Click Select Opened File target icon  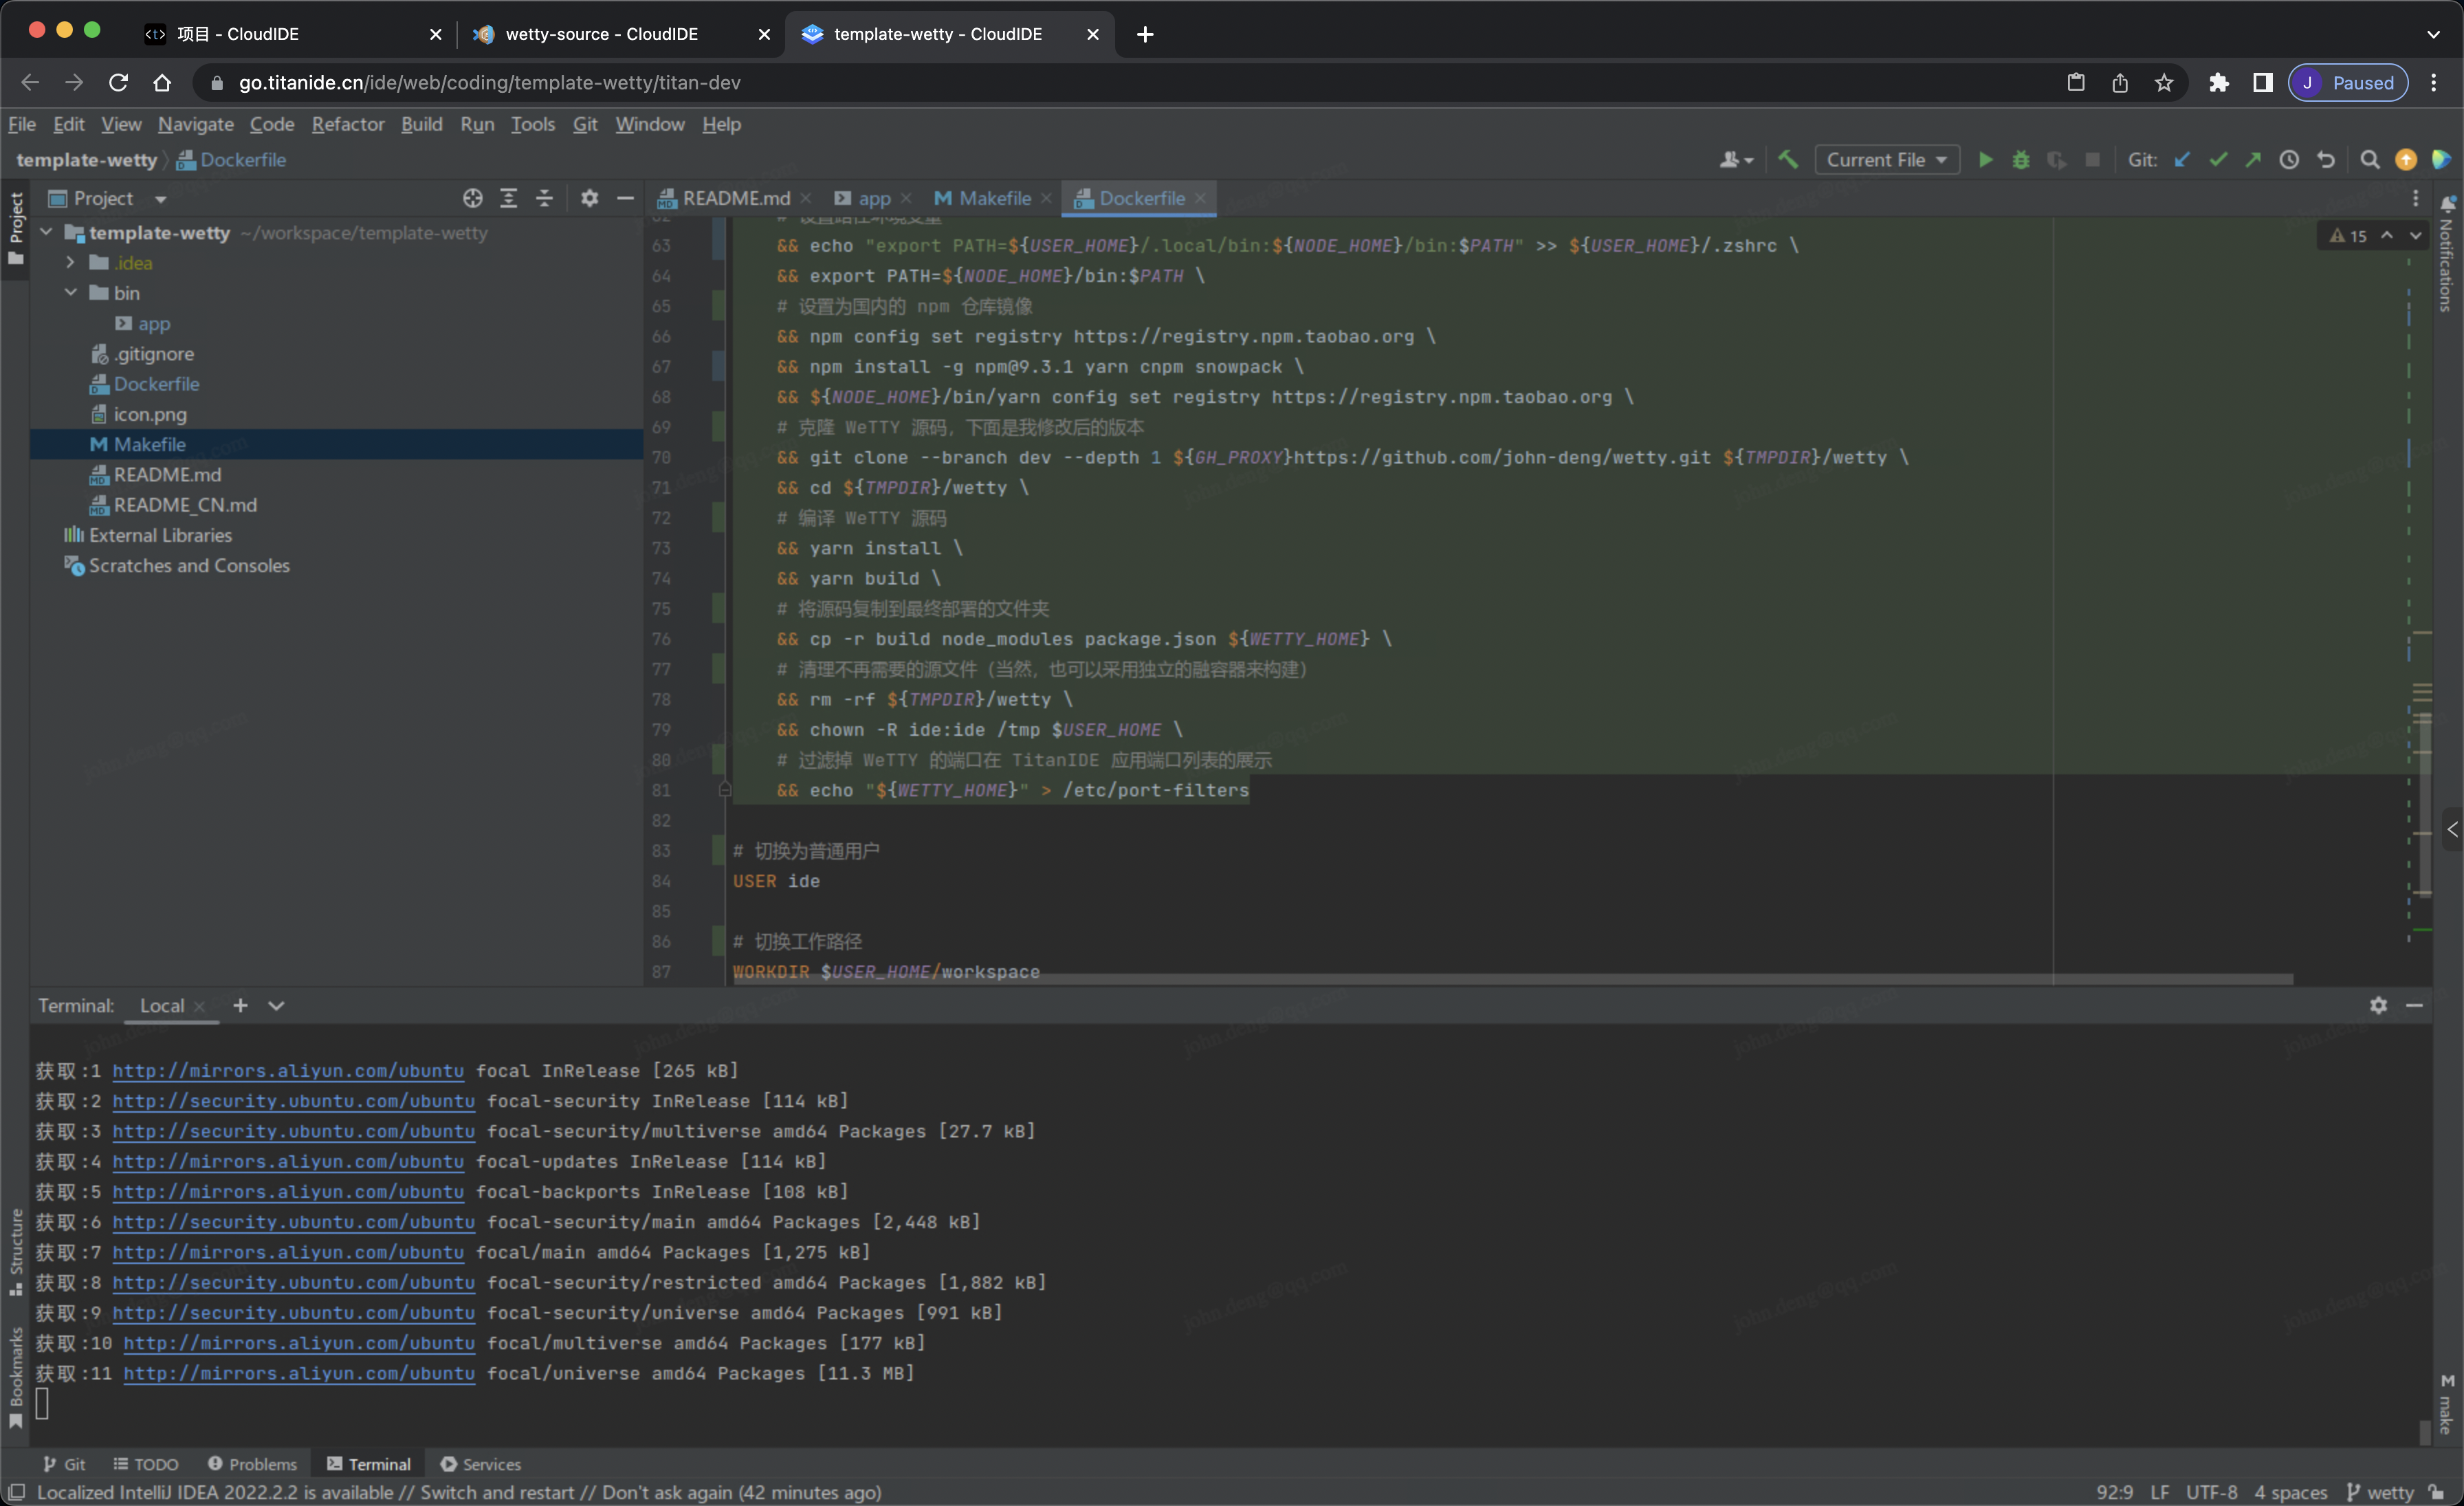point(472,198)
